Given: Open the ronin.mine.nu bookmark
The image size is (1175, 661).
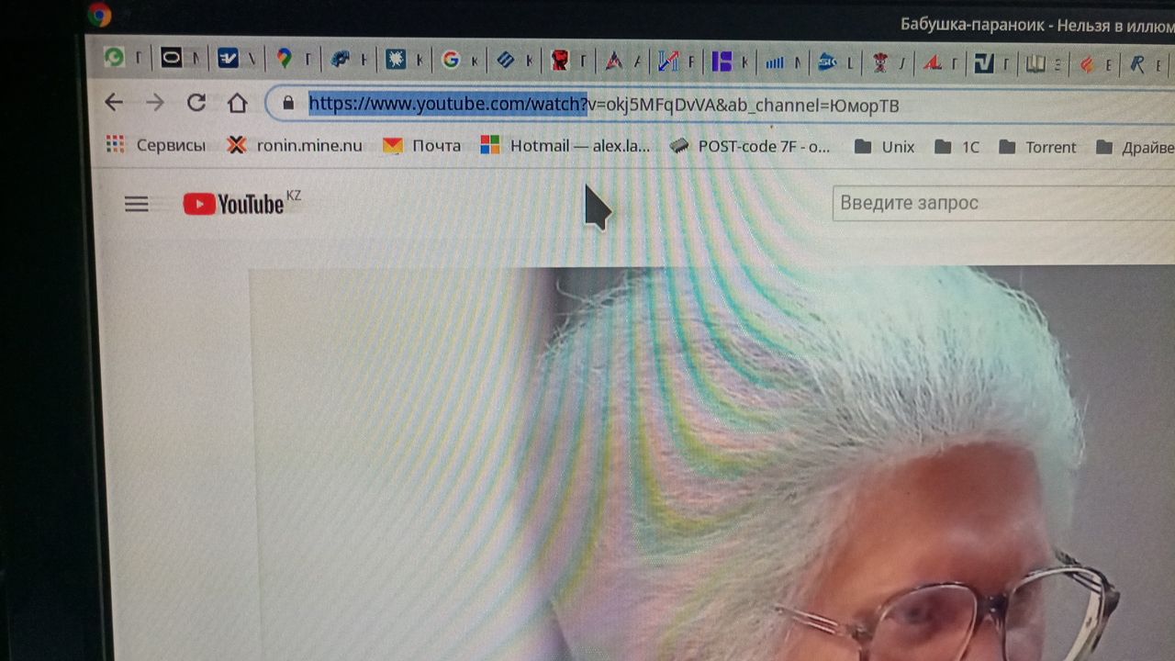Looking at the screenshot, I should pyautogui.click(x=295, y=145).
